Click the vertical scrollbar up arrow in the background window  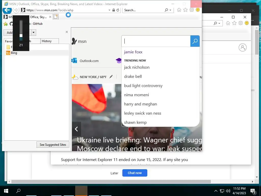(x=257, y=28)
